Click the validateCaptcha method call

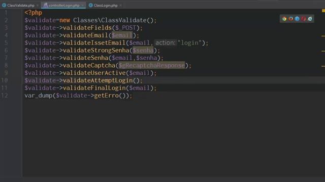click(89, 65)
